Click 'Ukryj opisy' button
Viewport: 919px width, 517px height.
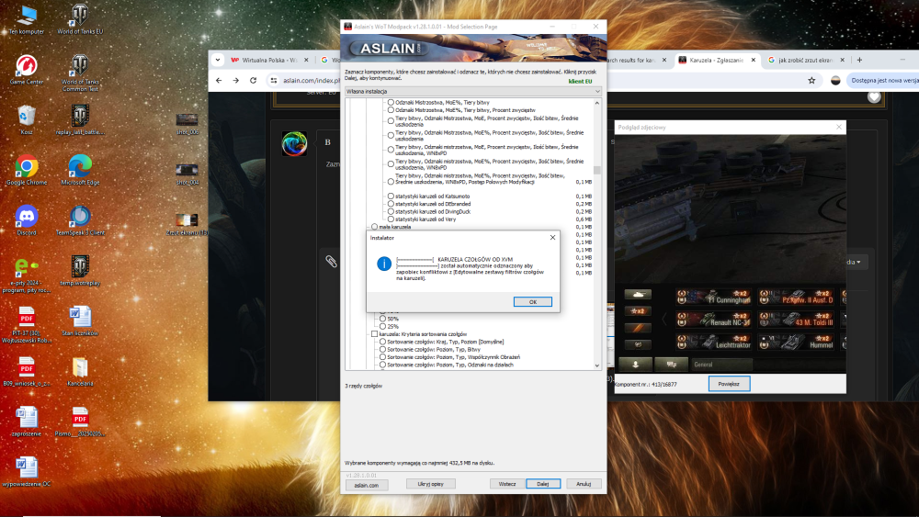coord(430,484)
